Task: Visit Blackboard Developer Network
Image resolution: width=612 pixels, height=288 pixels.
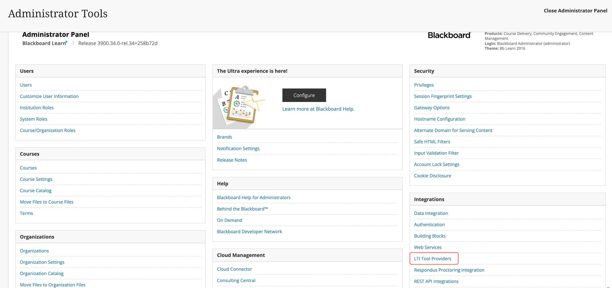Action: click(250, 232)
